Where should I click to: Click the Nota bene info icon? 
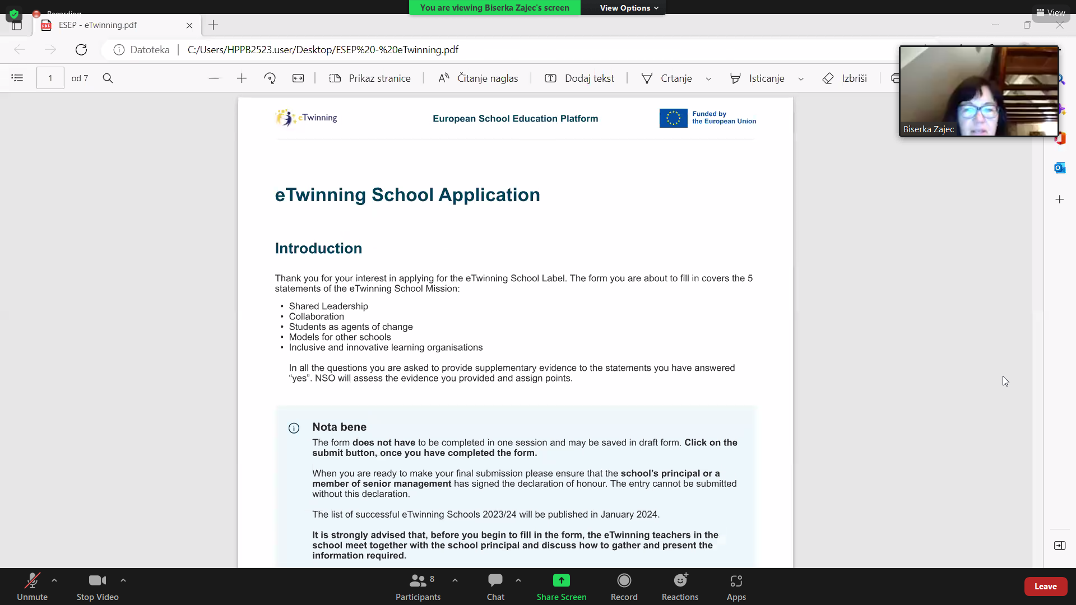point(294,428)
